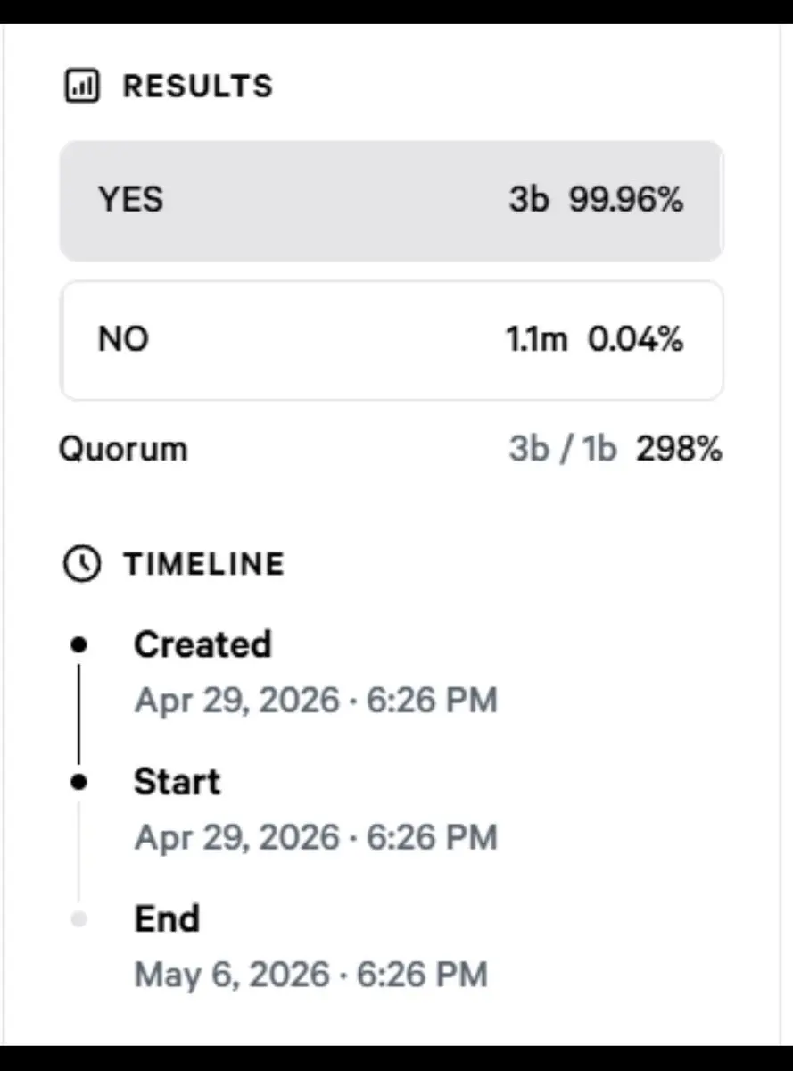Image resolution: width=793 pixels, height=1071 pixels.
Task: Click the bar chart icon beside Results
Action: (81, 87)
